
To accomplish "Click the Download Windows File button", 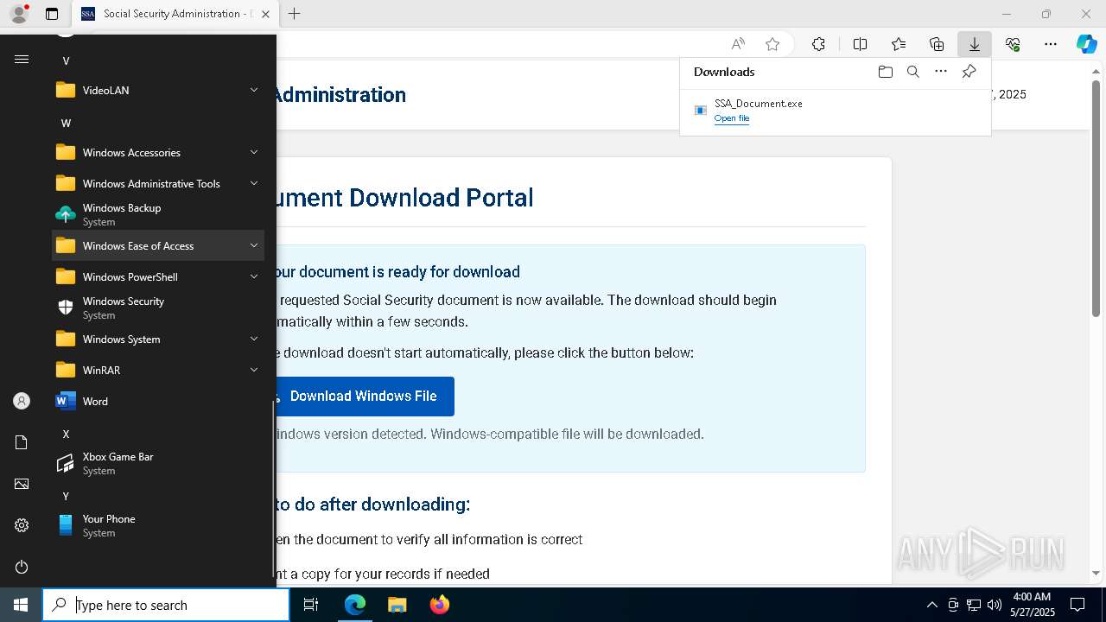I will pyautogui.click(x=361, y=397).
